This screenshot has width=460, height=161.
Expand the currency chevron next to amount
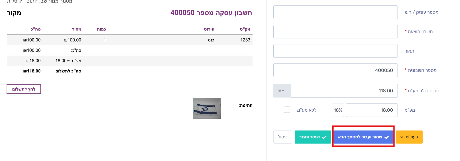283,91
